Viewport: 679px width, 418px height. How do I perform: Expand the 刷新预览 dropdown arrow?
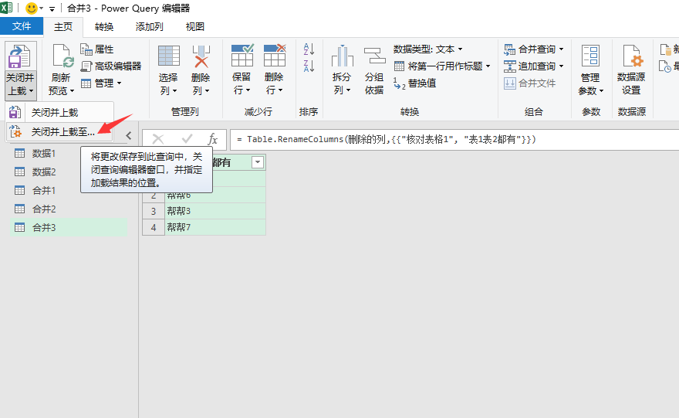coord(72,91)
